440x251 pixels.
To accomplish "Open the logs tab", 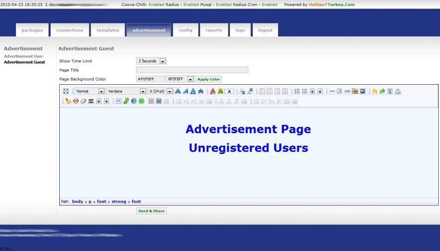I will click(240, 30).
